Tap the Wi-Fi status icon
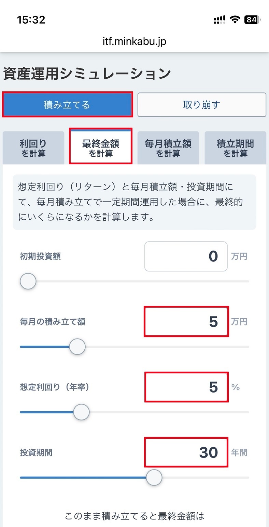 point(235,20)
